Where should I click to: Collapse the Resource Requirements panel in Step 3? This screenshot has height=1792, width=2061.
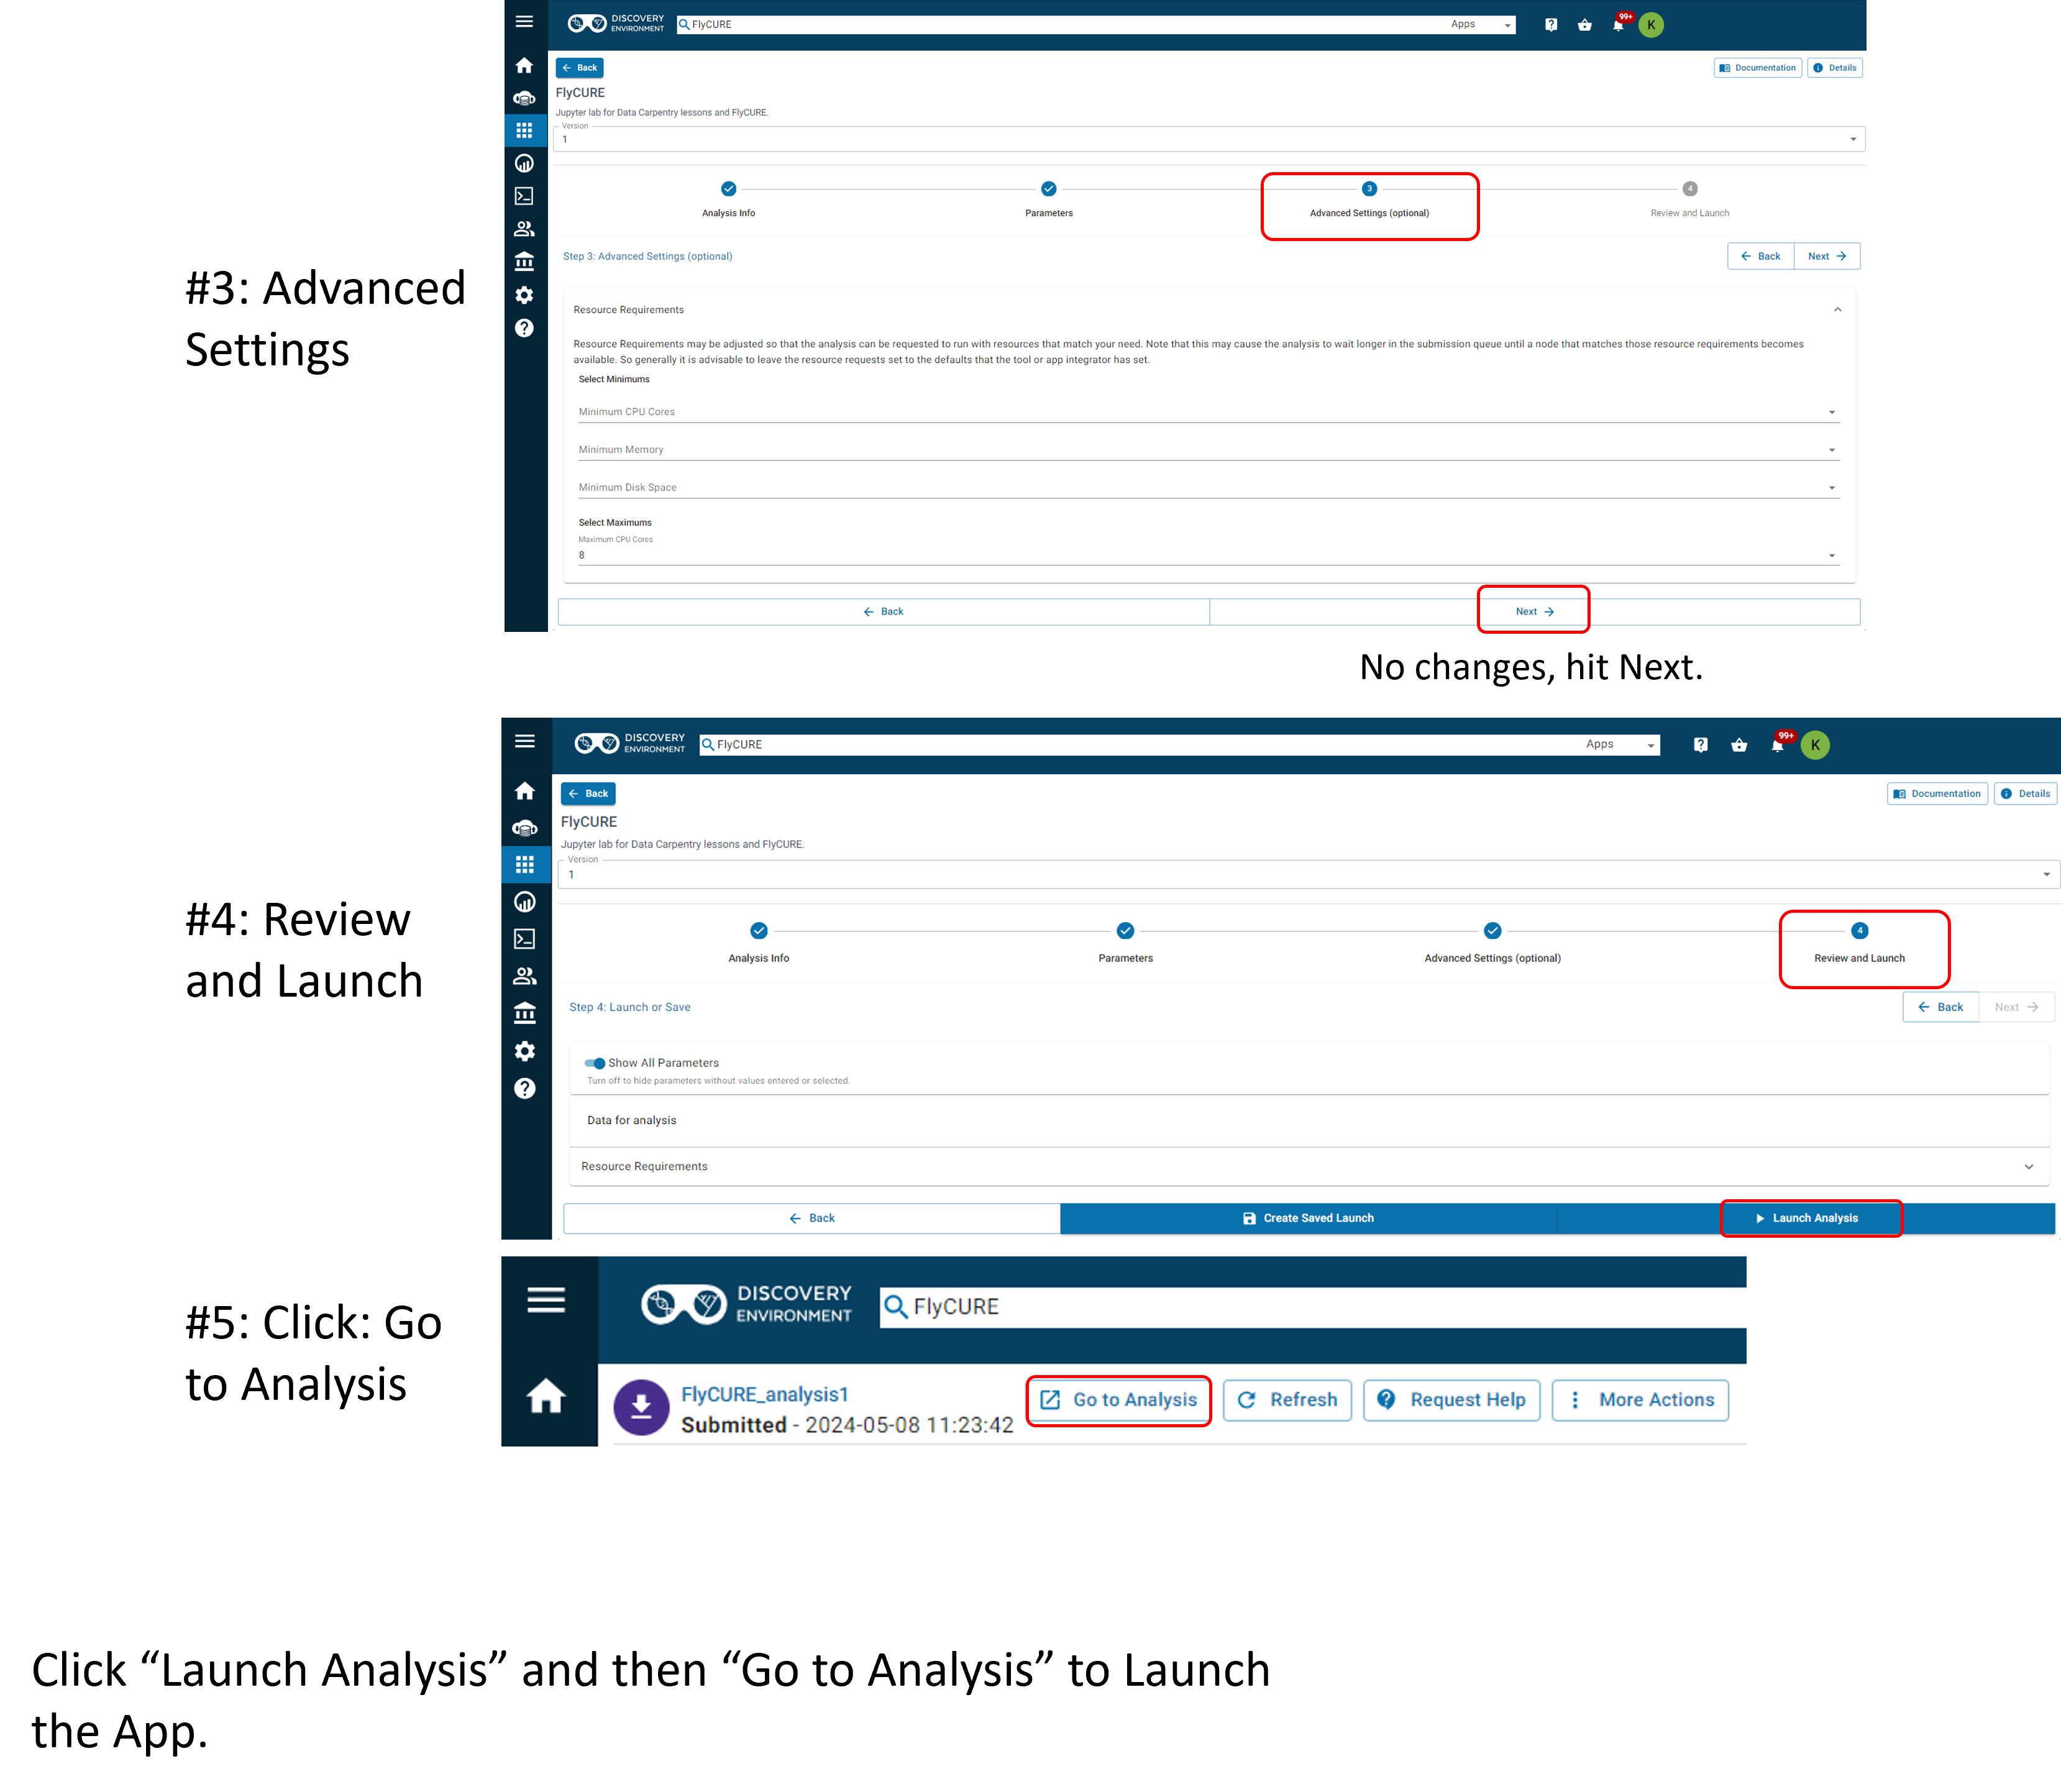click(1837, 310)
